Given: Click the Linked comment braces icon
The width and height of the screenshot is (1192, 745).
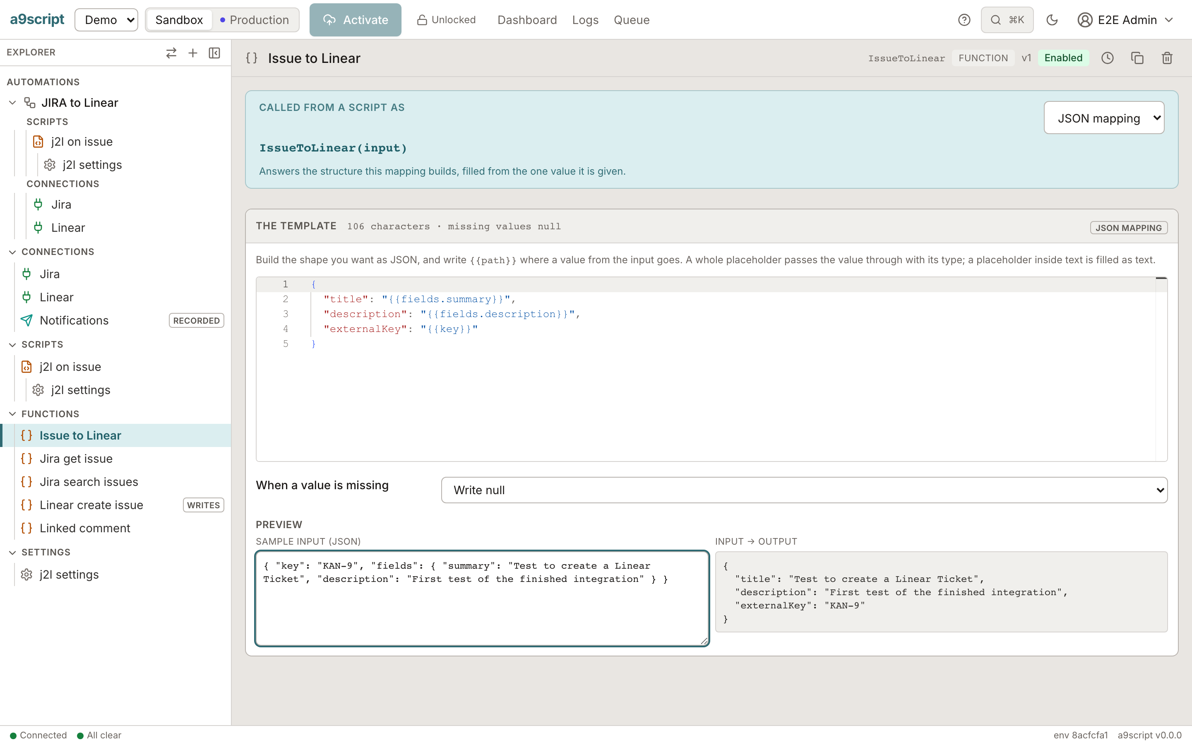Looking at the screenshot, I should (x=26, y=528).
